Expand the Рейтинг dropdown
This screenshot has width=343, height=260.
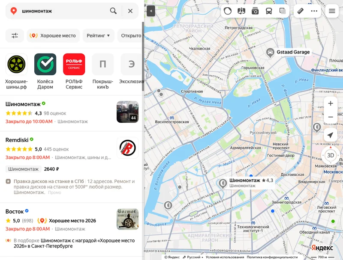pyautogui.click(x=99, y=35)
